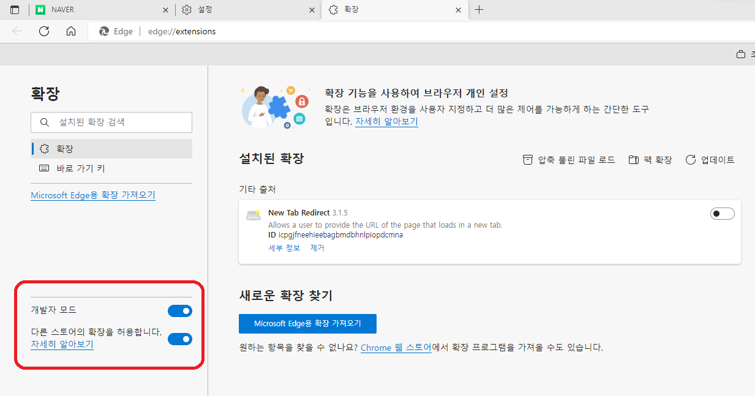
Task: Switch to the NAVER tab
Action: (101, 10)
